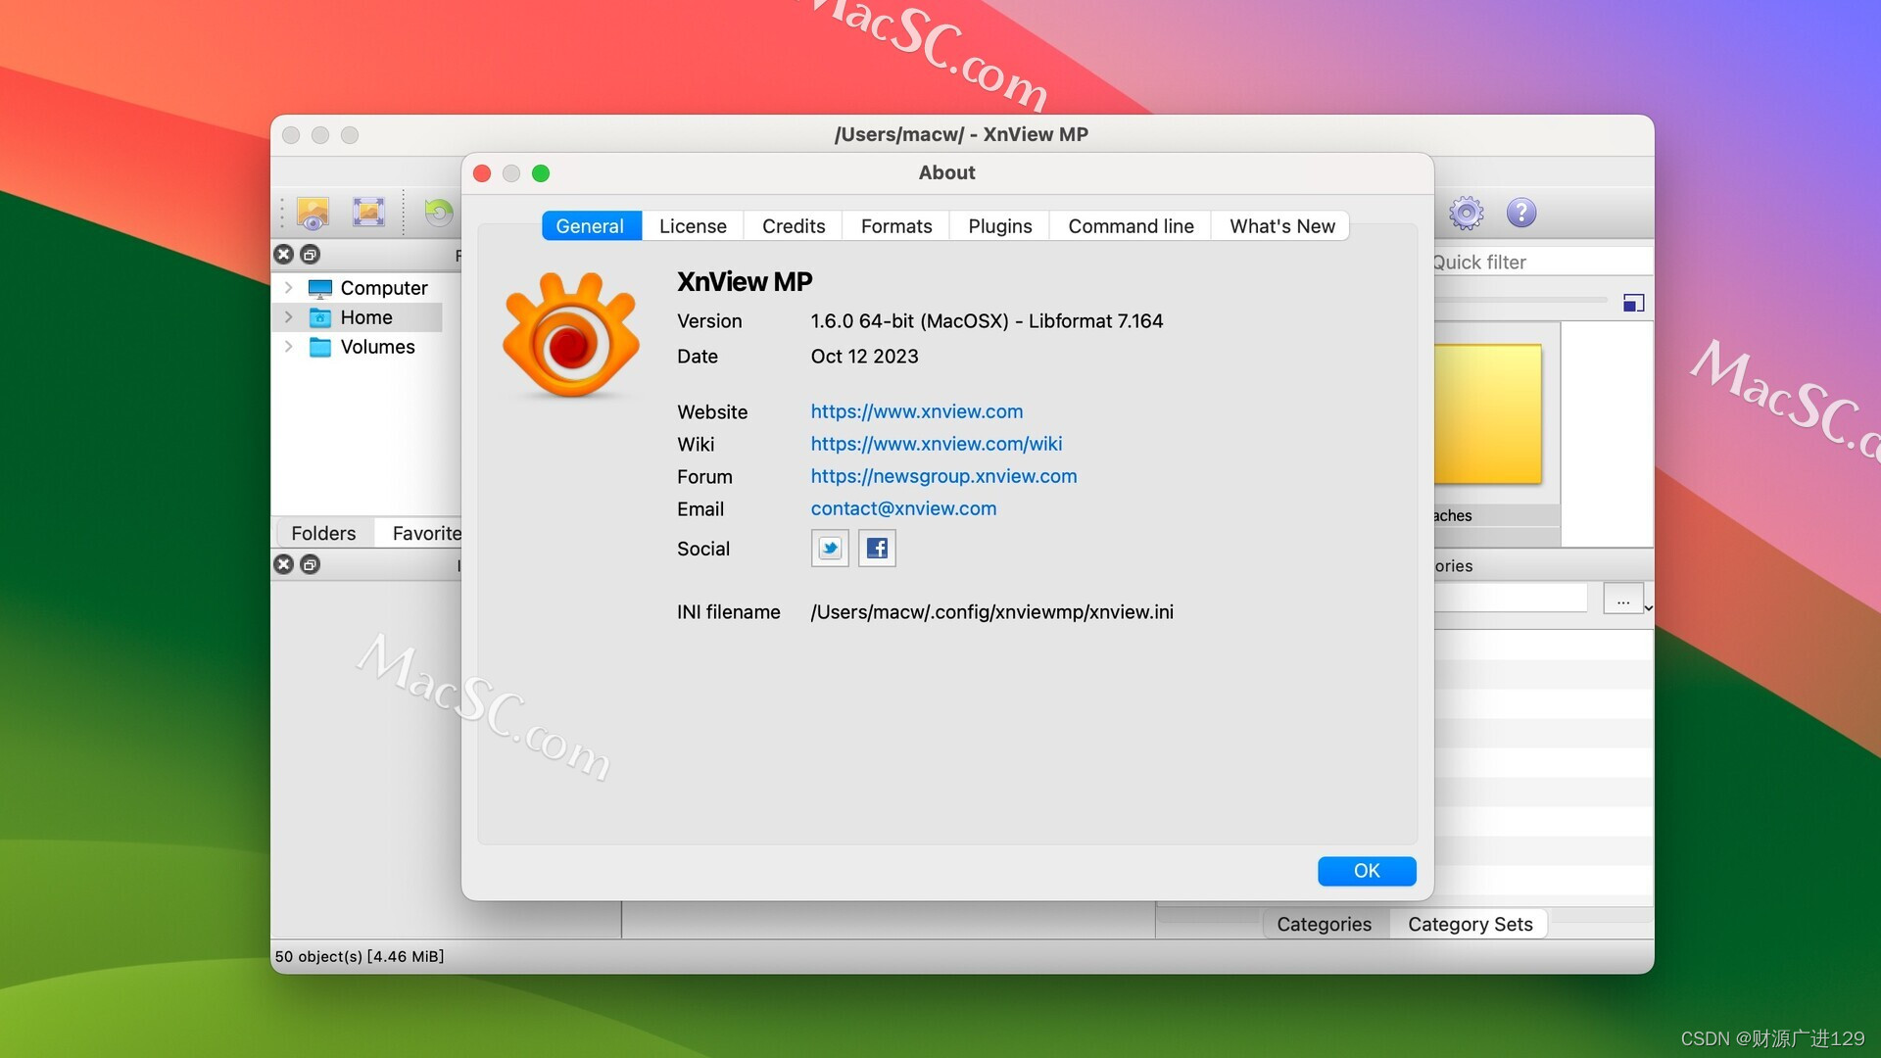The height and width of the screenshot is (1058, 1881).
Task: Close the About dialog with red button
Action: point(482,173)
